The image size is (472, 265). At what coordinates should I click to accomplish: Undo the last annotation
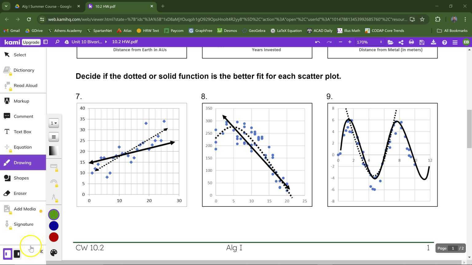pos(317,42)
